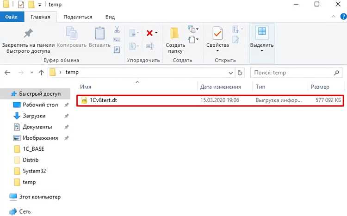Open the recent locations dropdown arrow
This screenshot has height=216, width=347.
pos(31,72)
